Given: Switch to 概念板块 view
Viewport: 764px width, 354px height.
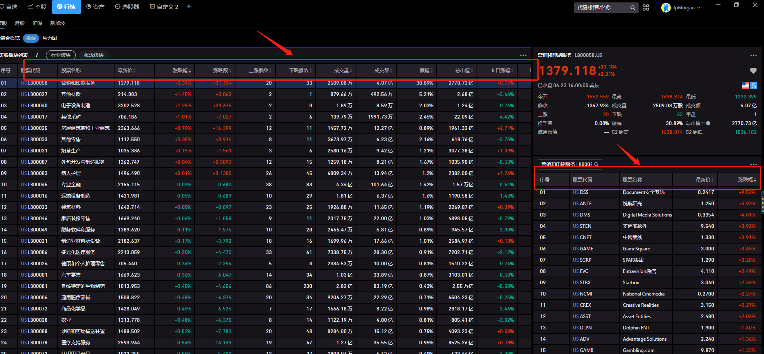Looking at the screenshot, I should coord(94,55).
